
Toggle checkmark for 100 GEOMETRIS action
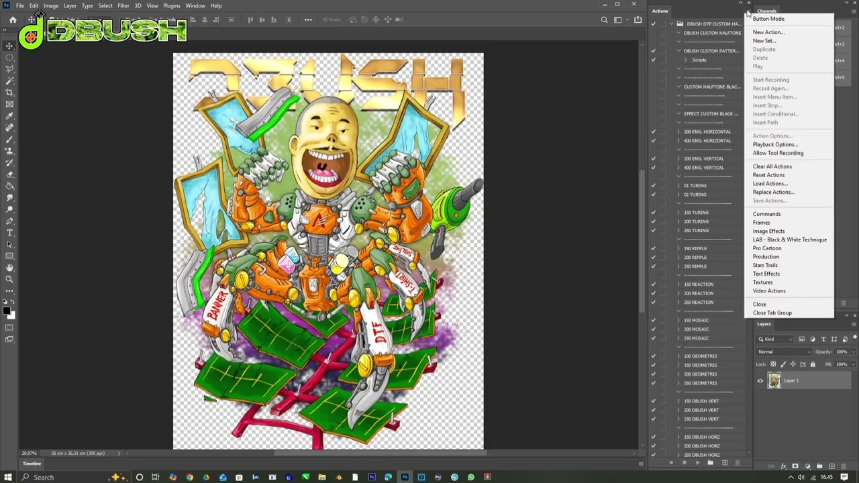tap(653, 356)
